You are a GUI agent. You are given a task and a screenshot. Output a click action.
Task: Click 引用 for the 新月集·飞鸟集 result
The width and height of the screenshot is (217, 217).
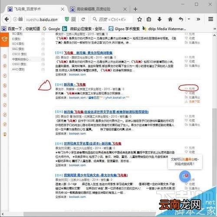(x=190, y=89)
